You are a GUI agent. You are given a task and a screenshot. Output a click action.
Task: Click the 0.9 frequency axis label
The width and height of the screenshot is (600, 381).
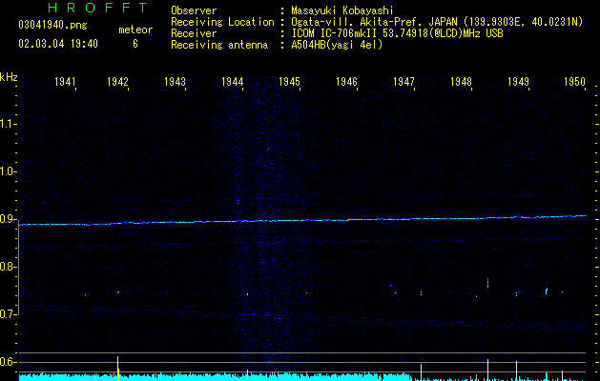pos(8,219)
